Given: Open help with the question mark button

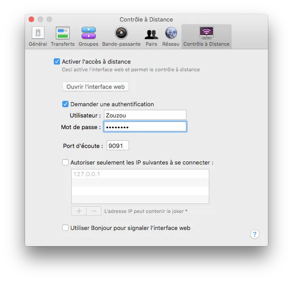Looking at the screenshot, I should (x=254, y=234).
